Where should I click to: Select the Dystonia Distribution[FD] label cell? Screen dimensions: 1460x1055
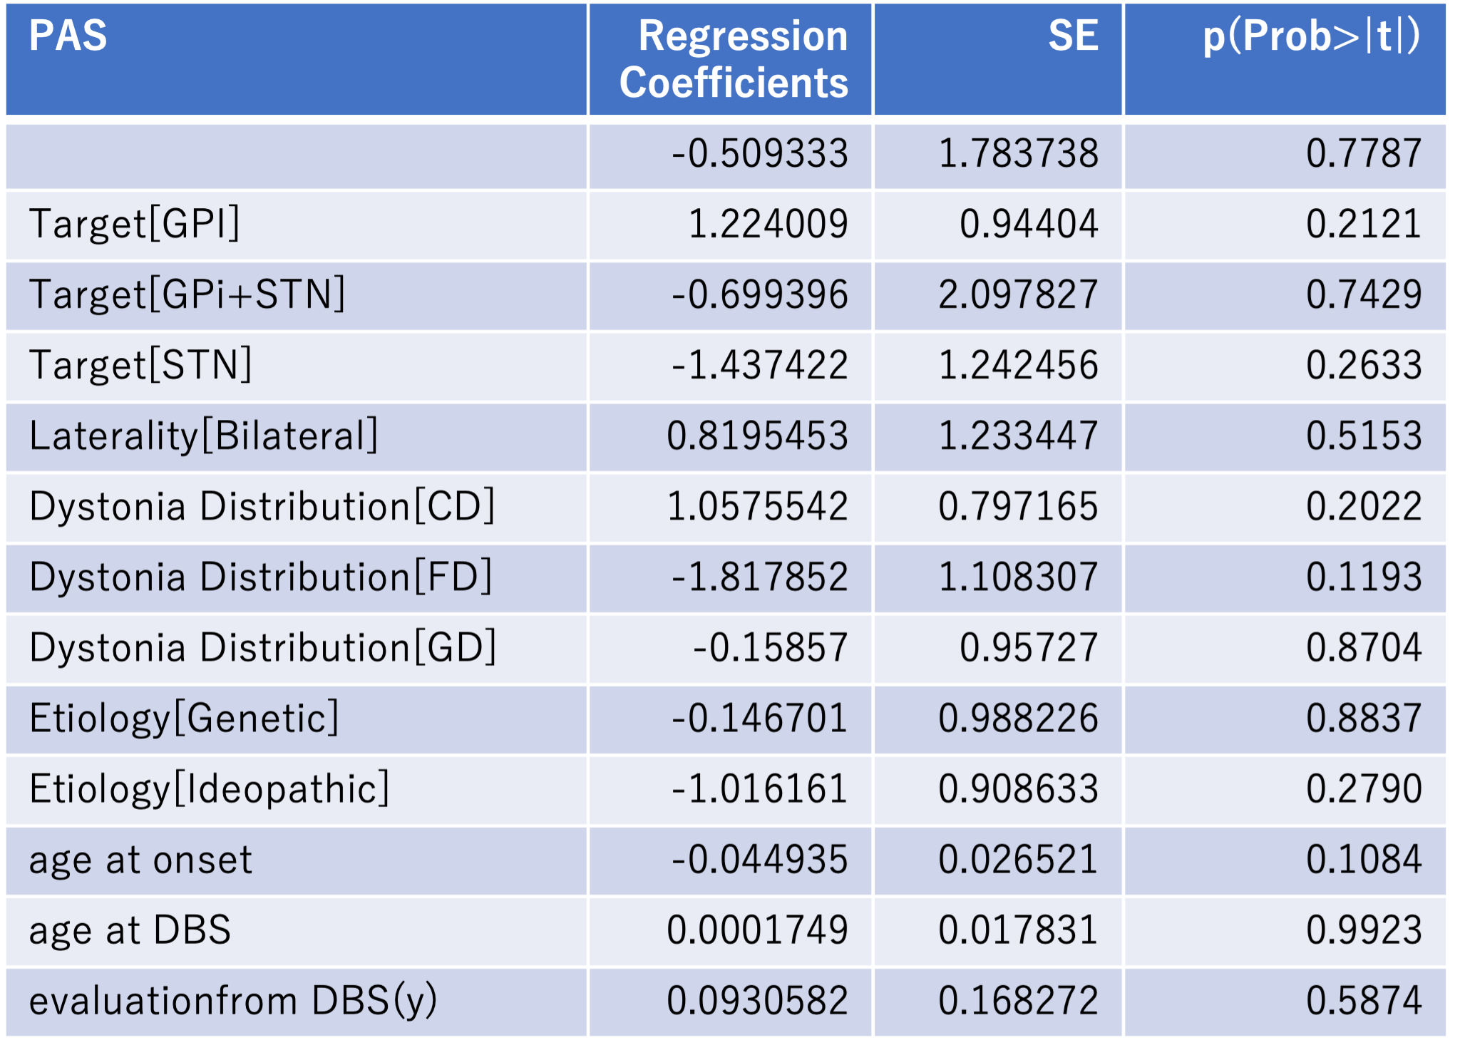(x=260, y=577)
